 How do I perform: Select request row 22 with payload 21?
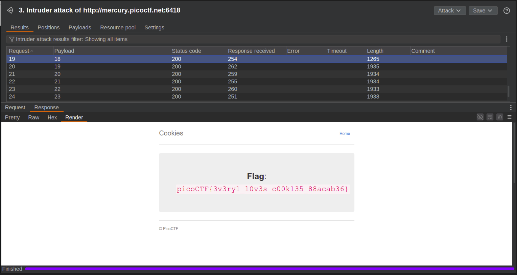[x=257, y=81]
